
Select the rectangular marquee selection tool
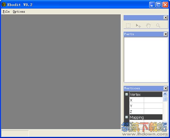click(128, 26)
